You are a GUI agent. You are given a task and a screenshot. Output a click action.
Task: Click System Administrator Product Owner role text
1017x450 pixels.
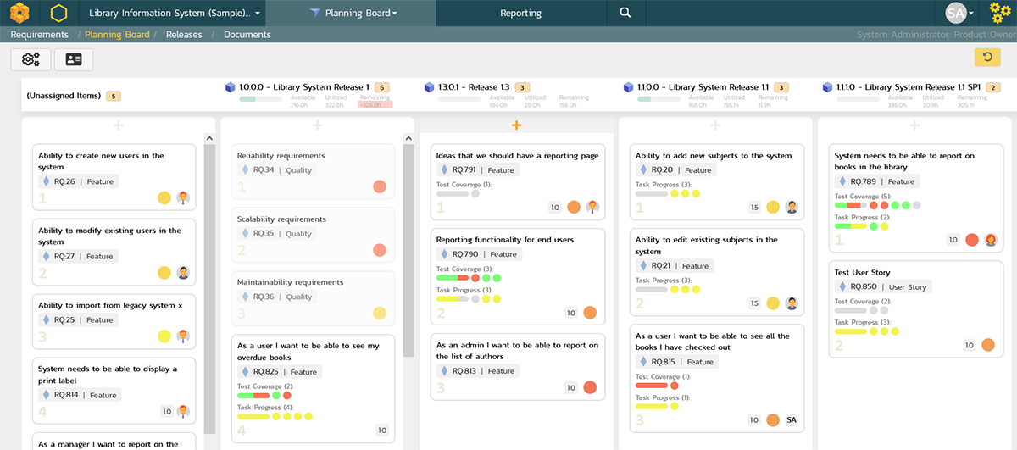click(936, 35)
